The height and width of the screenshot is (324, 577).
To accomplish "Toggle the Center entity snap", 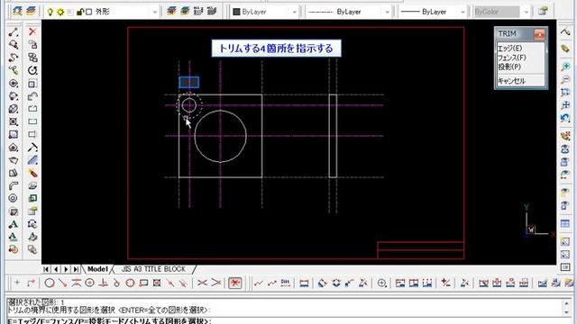I will pos(89,283).
